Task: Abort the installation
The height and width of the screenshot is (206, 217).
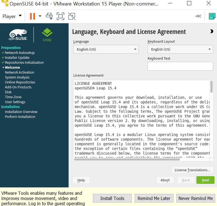Action: (x=165, y=180)
